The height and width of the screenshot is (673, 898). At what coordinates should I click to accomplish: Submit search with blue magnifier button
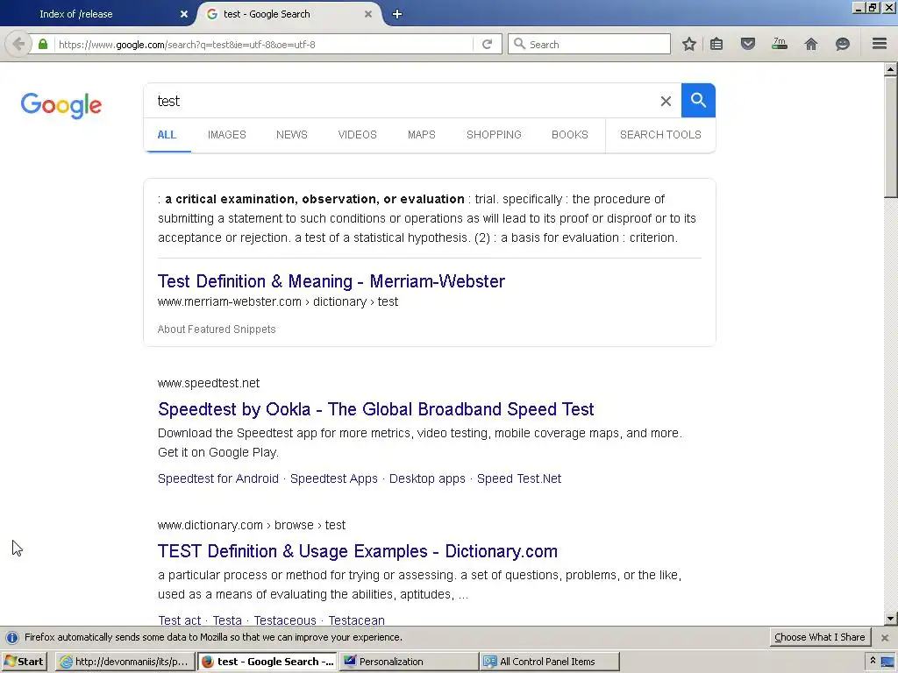(x=698, y=100)
